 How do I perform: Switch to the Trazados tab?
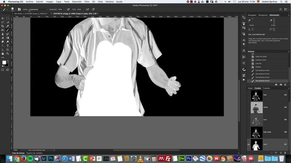click(266, 88)
